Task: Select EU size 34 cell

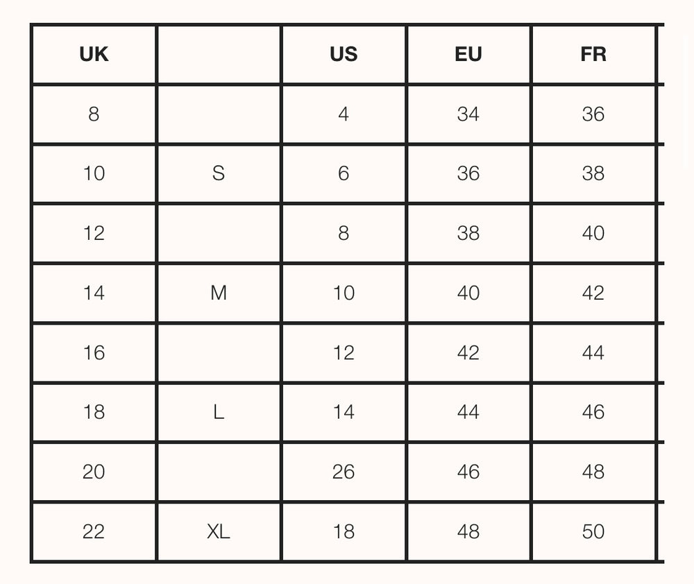Action: pos(468,114)
